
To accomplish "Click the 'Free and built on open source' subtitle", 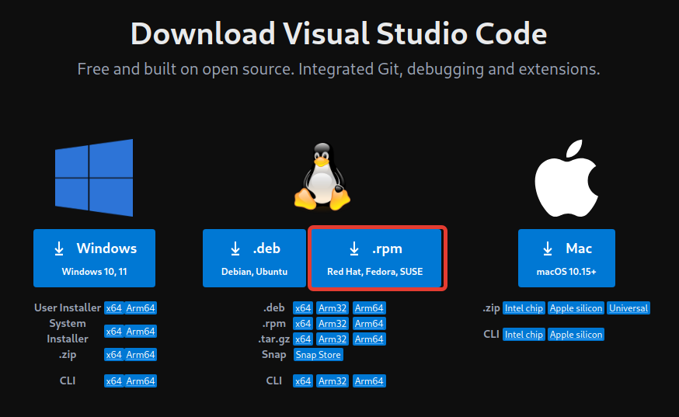I will [x=339, y=69].
